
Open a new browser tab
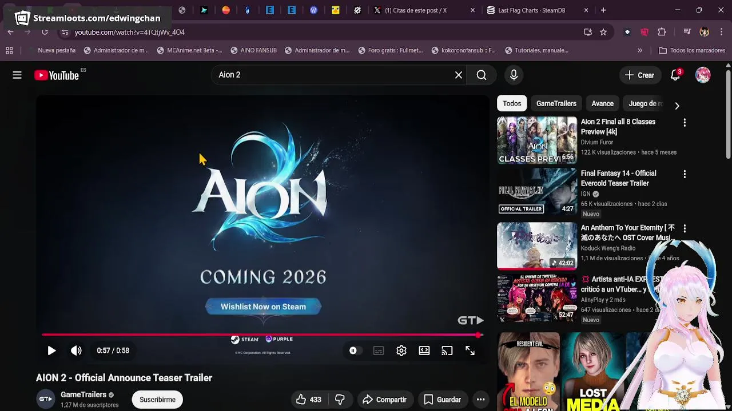tap(603, 10)
